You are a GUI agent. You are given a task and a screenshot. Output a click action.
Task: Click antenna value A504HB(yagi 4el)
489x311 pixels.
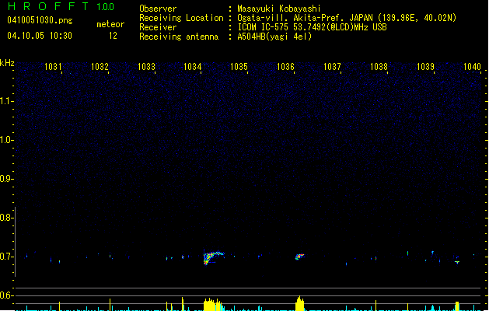click(x=274, y=37)
